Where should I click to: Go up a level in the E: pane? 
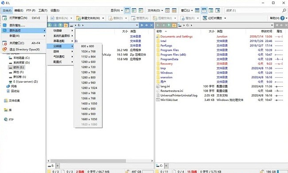click(60, 25)
